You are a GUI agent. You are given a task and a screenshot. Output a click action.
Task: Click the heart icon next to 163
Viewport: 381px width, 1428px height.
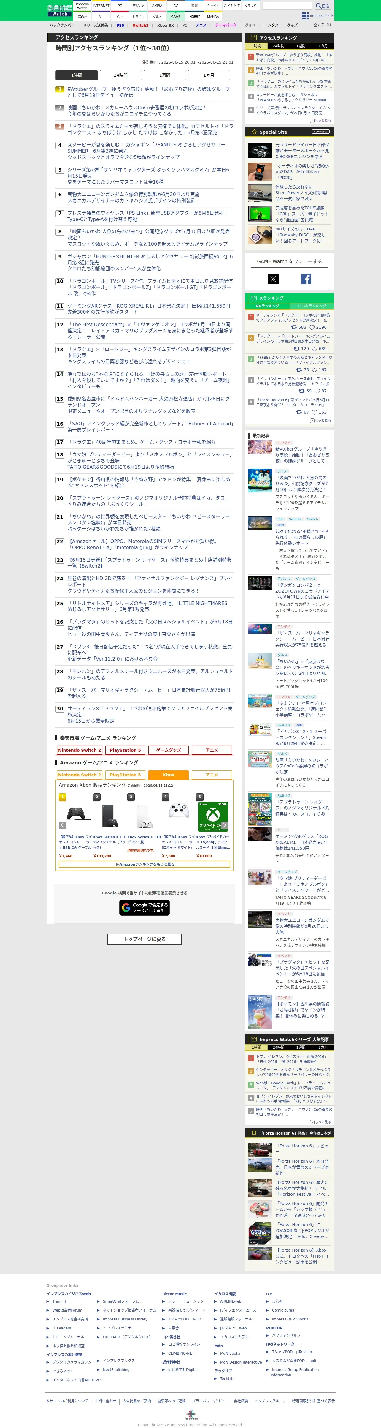[314, 413]
